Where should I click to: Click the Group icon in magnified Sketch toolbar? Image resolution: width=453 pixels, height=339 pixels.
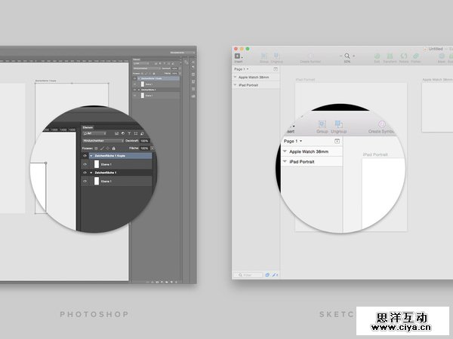click(322, 124)
